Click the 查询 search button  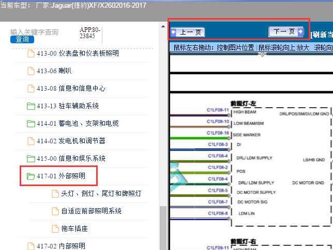coord(22,39)
